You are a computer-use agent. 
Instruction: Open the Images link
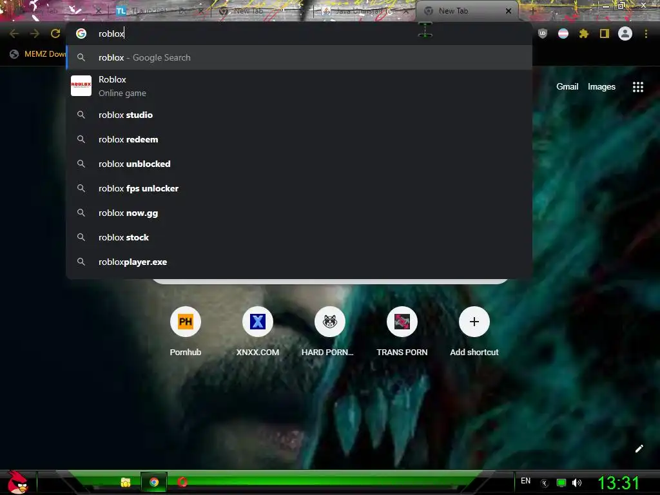[x=601, y=87]
